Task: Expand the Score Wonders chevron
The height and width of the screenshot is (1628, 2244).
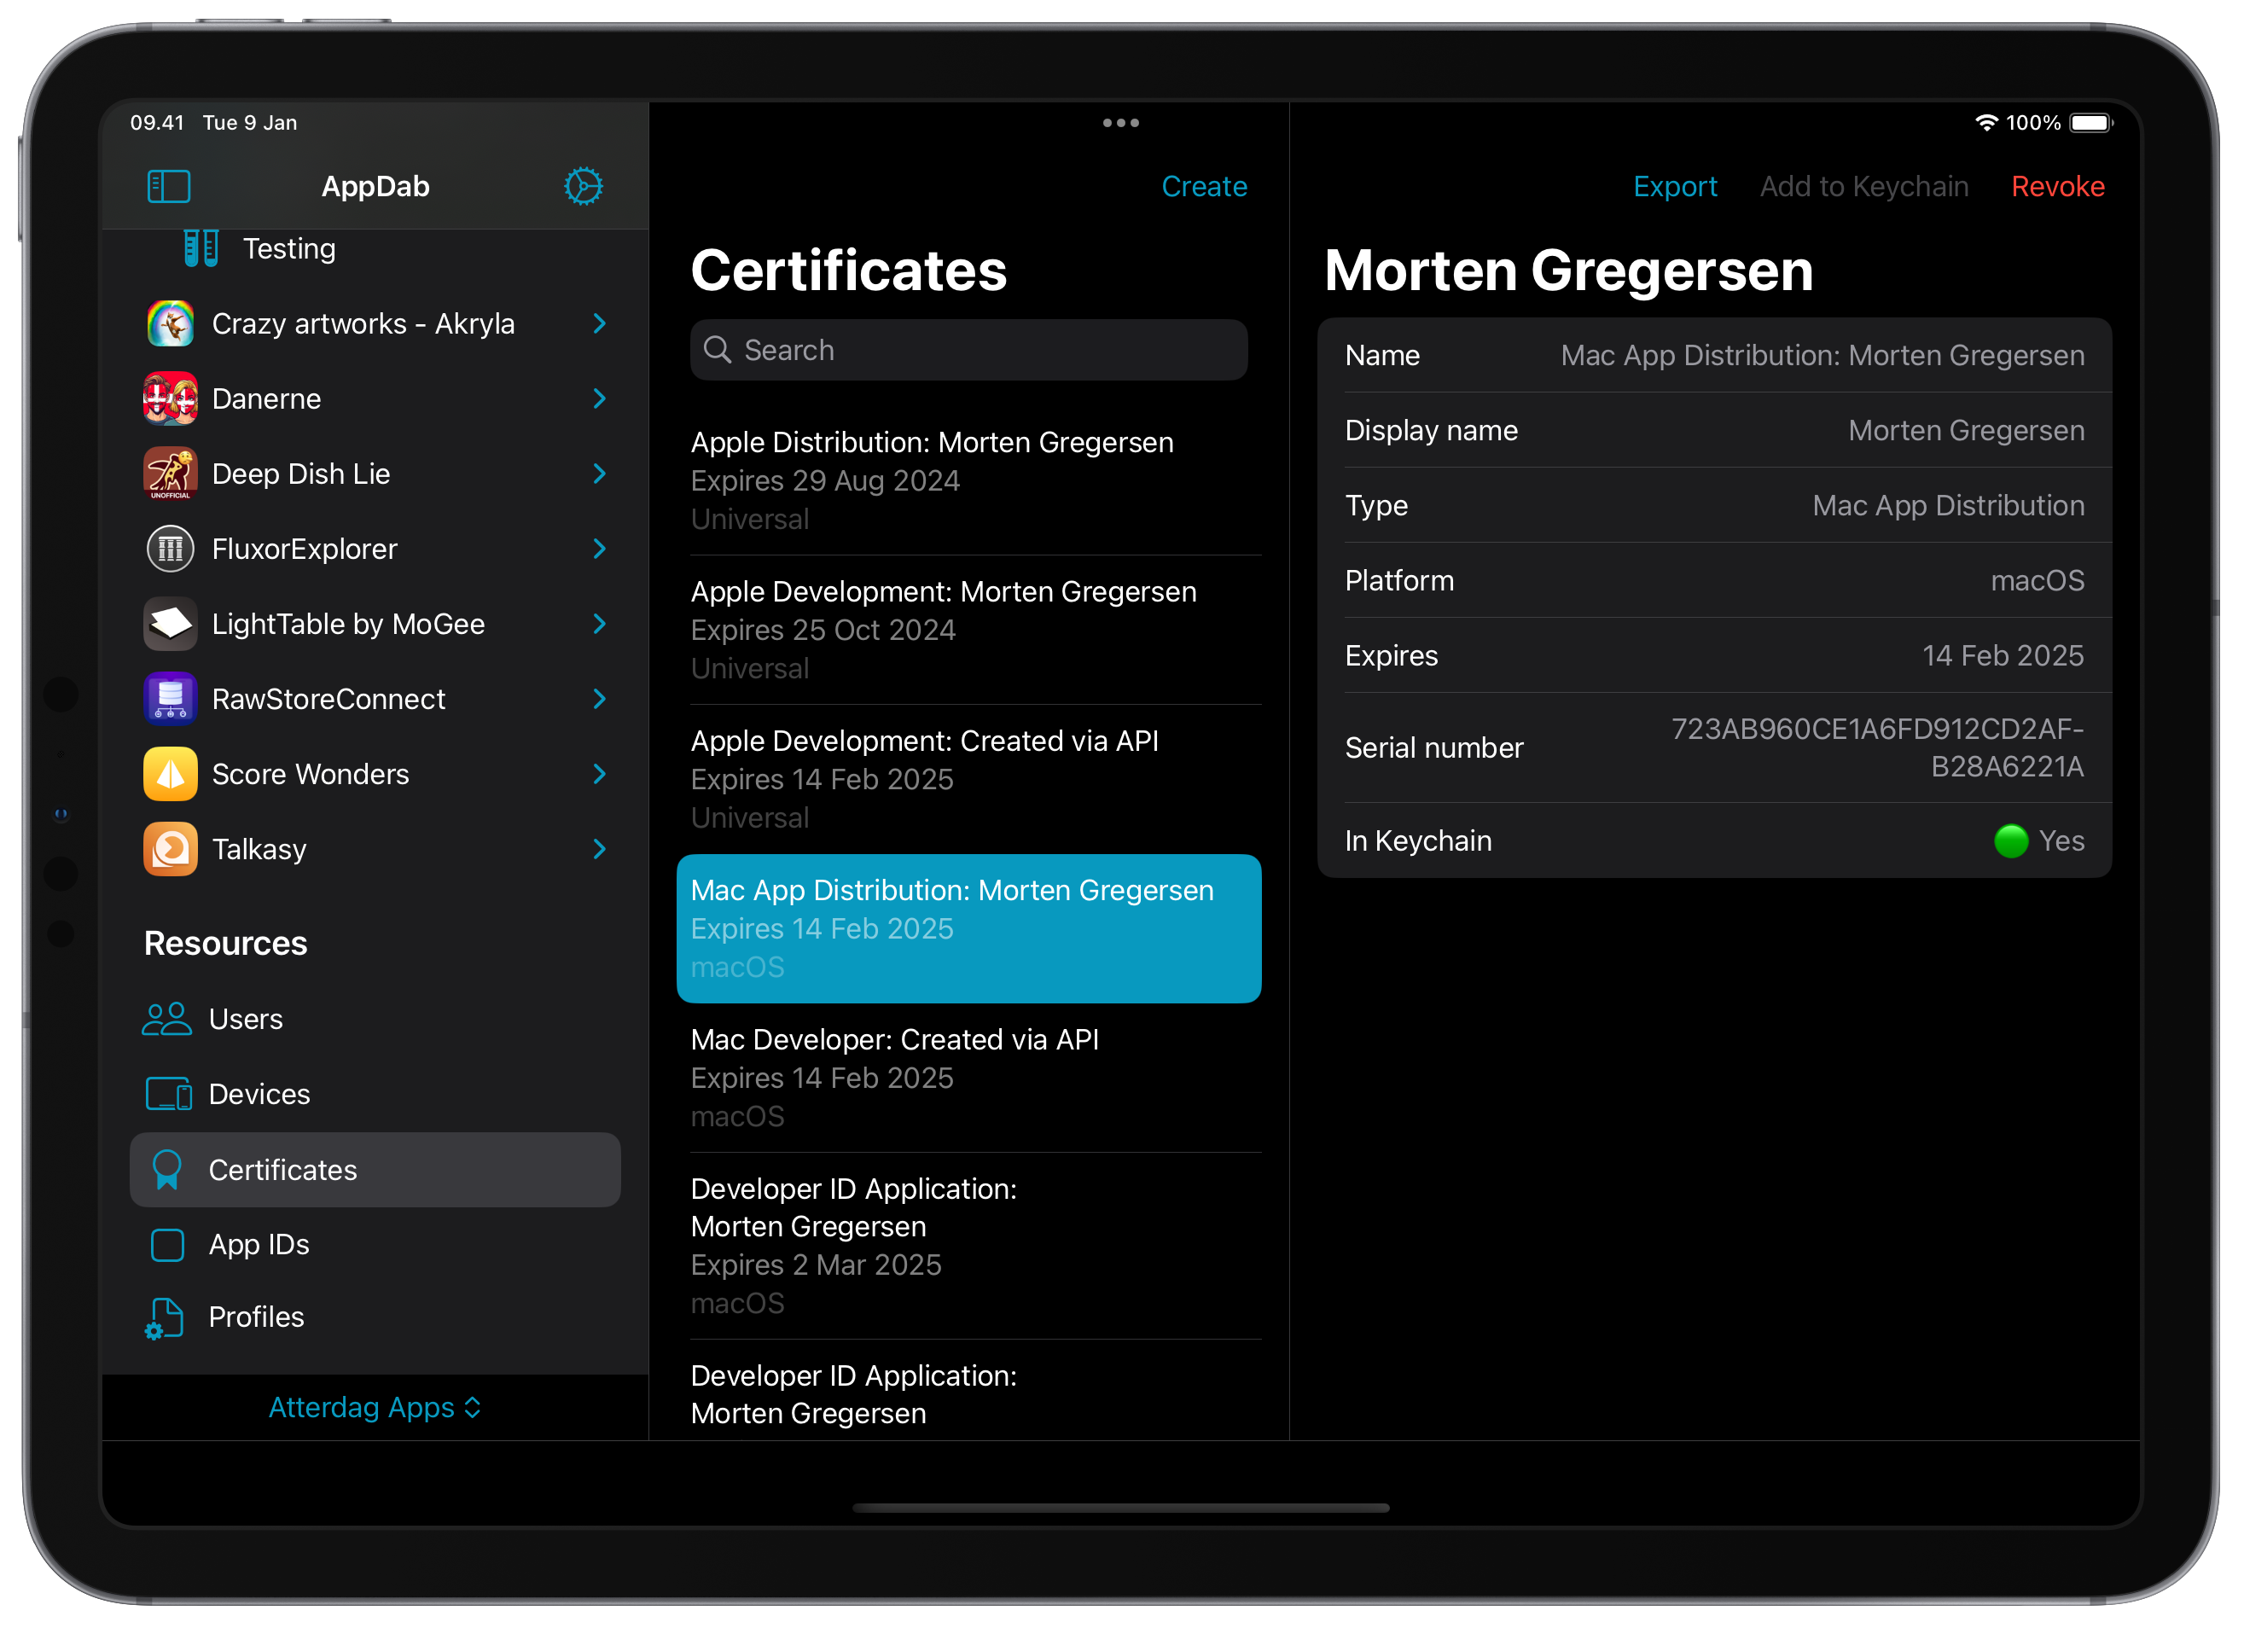Action: point(599,774)
